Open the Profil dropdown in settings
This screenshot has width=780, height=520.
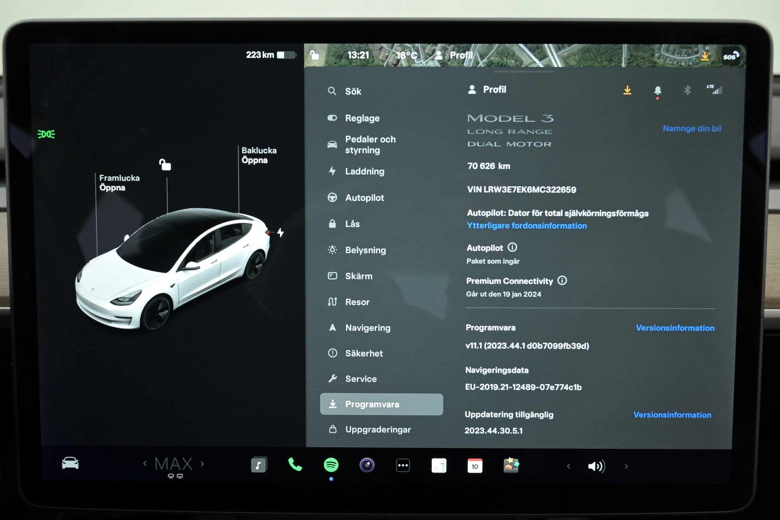[x=487, y=90]
